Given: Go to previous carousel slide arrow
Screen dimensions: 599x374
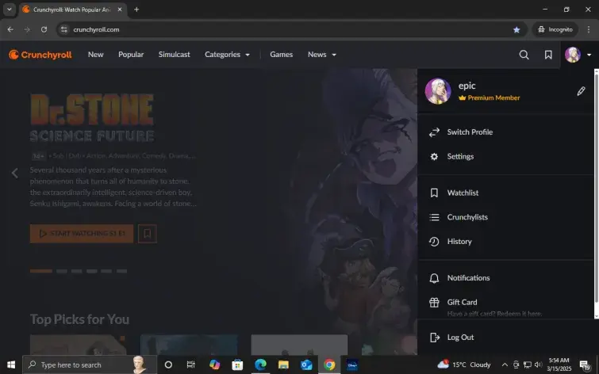Looking at the screenshot, I should pyautogui.click(x=15, y=173).
